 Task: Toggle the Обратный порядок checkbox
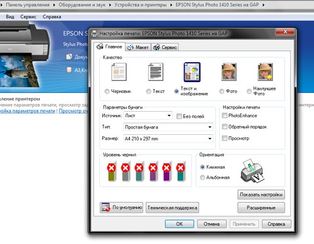[224, 127]
